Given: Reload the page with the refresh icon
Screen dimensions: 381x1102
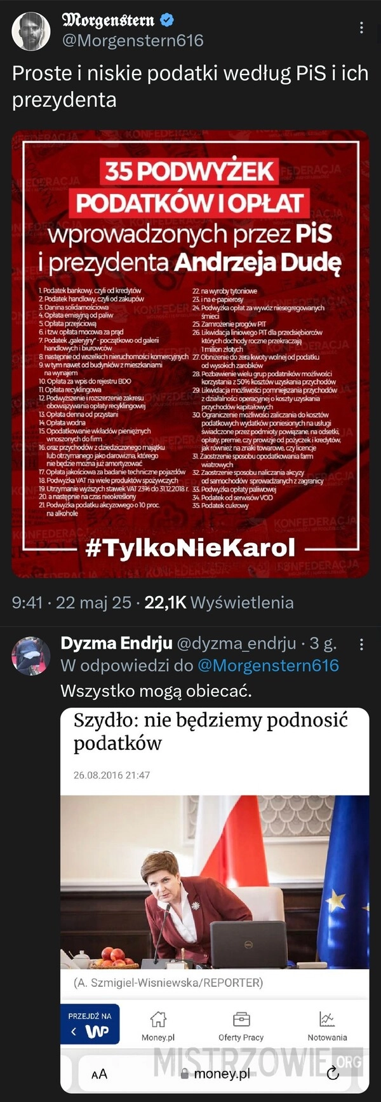Looking at the screenshot, I should tap(332, 1074).
